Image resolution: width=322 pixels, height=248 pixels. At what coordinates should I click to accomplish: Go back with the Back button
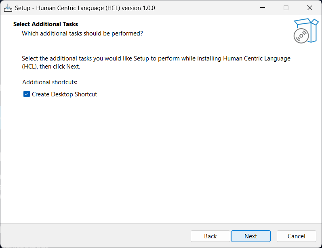(210, 236)
